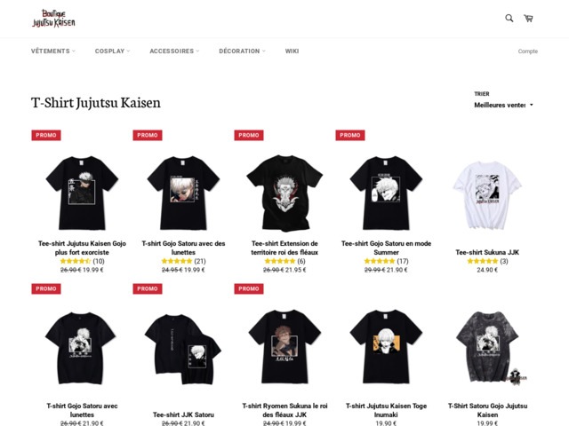The height and width of the screenshot is (426, 569).
Task: Click PROMO badge on Gojo plus fort exorciste
Action: pyautogui.click(x=46, y=135)
